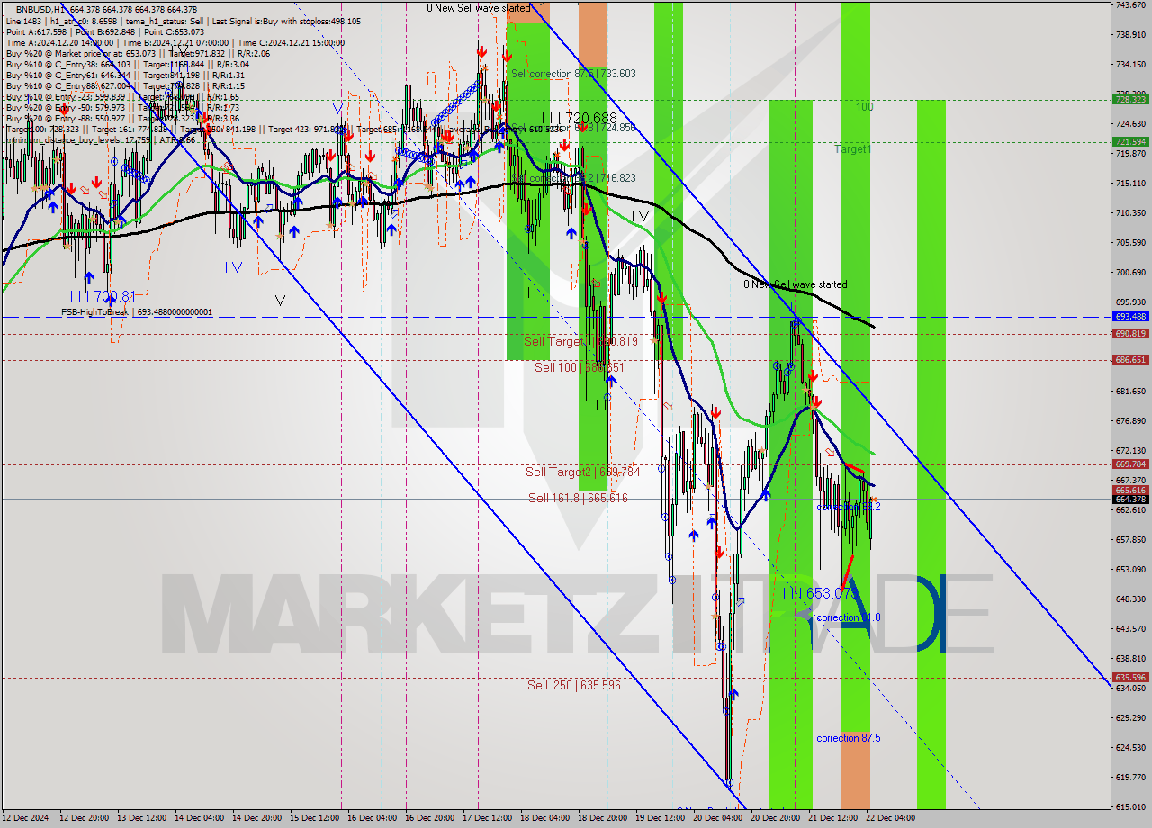Select the green 721.594 price tag
Image resolution: width=1152 pixels, height=828 pixels.
(1130, 141)
